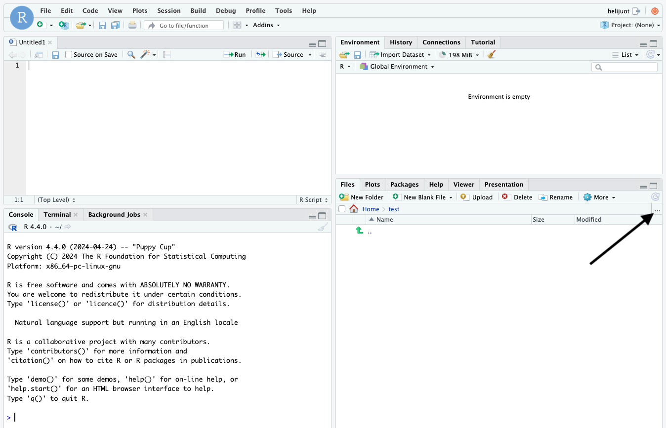Click the save all documents icon
Screen dimensions: 666x428
click(115, 25)
